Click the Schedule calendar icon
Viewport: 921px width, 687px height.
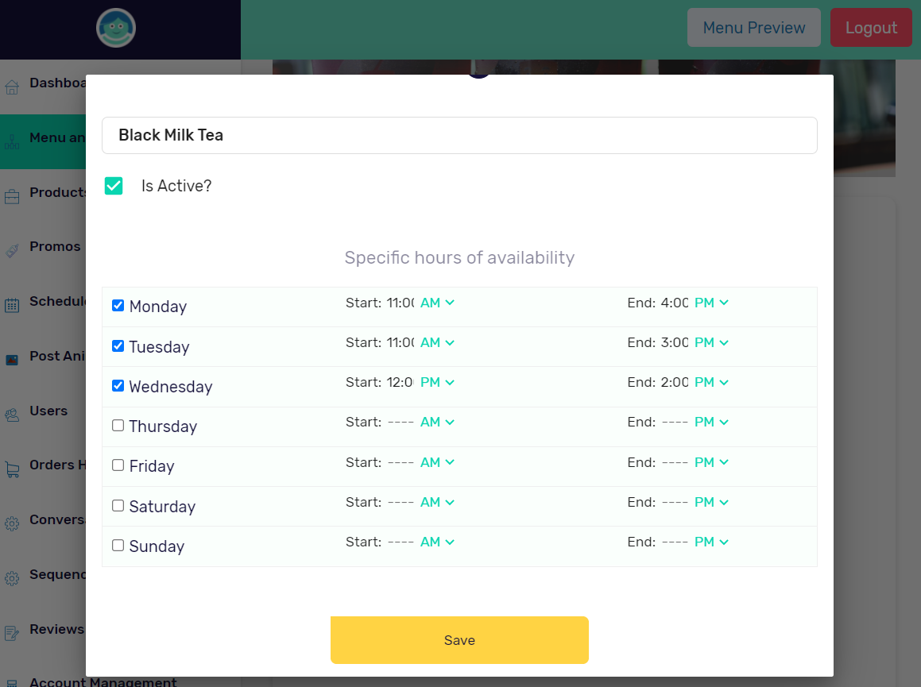(12, 305)
